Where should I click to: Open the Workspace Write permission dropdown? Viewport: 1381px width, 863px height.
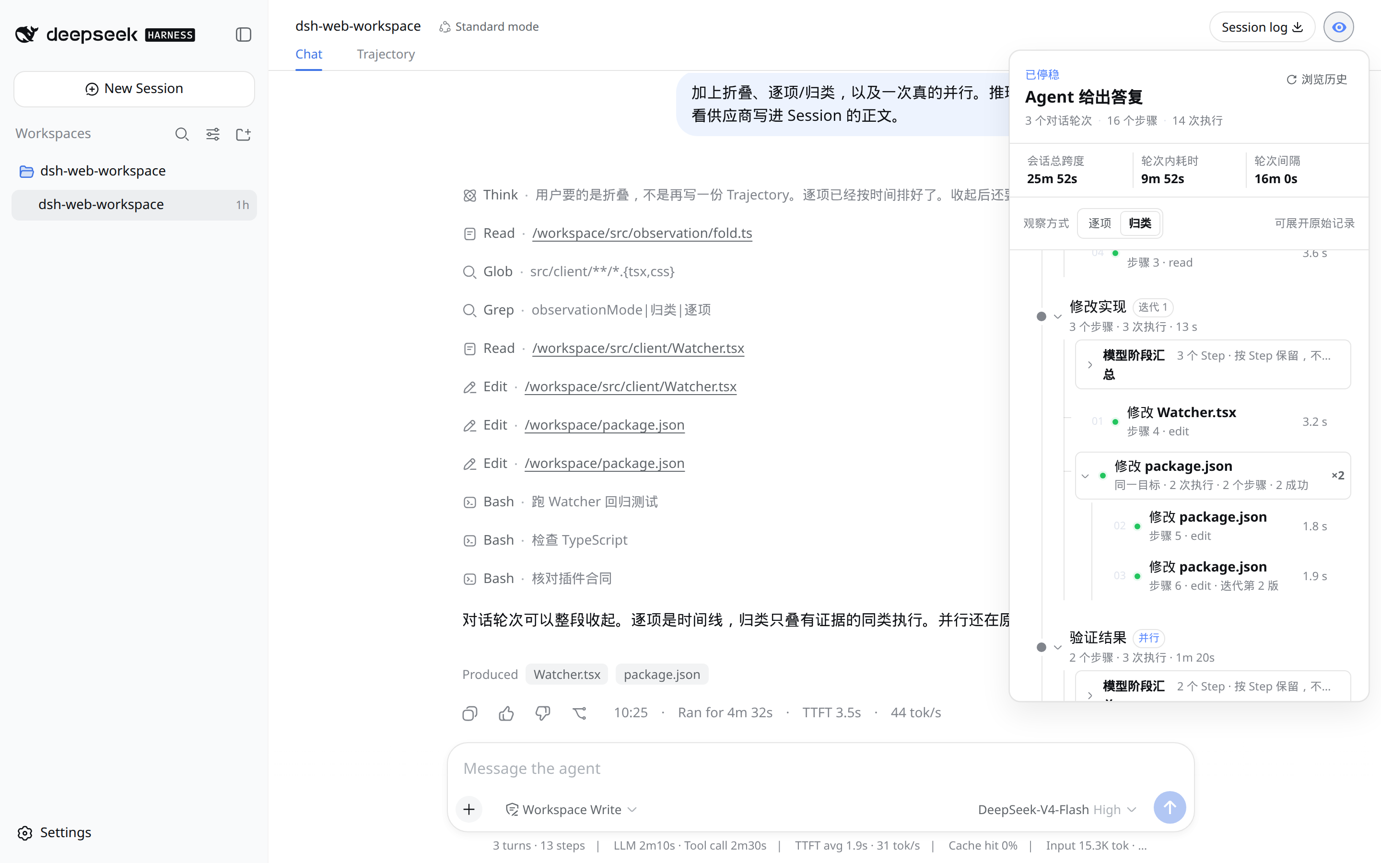pos(571,809)
